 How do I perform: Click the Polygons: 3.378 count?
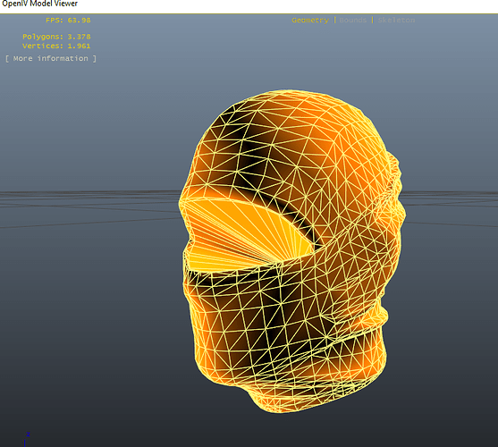tap(56, 37)
